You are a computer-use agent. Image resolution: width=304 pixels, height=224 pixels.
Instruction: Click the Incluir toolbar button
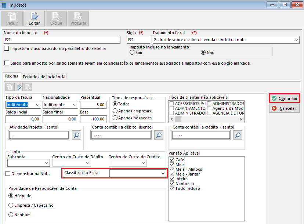(x=12, y=19)
